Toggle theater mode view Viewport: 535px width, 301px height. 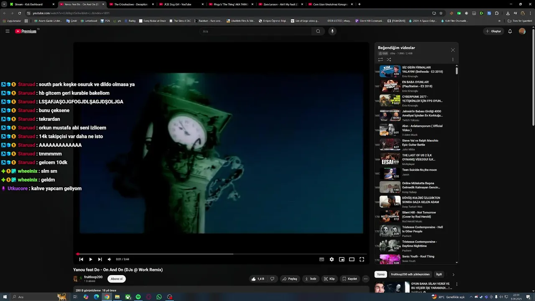[352, 259]
